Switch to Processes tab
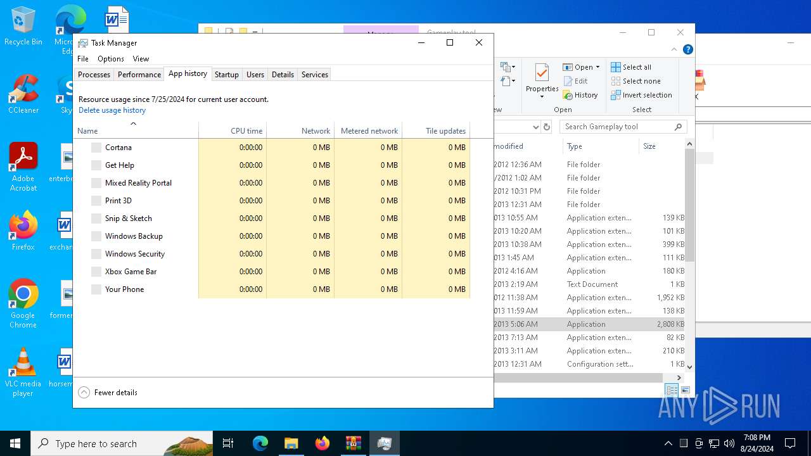 coord(94,75)
